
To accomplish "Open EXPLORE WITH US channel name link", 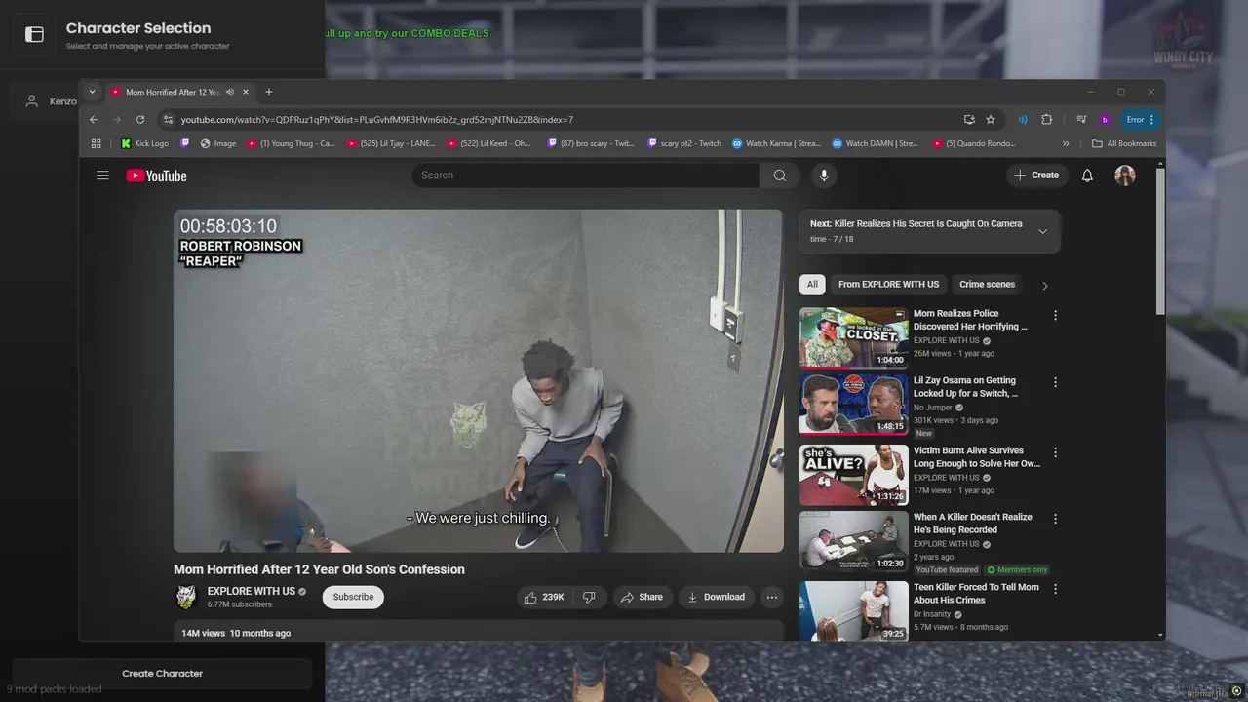I will point(252,591).
